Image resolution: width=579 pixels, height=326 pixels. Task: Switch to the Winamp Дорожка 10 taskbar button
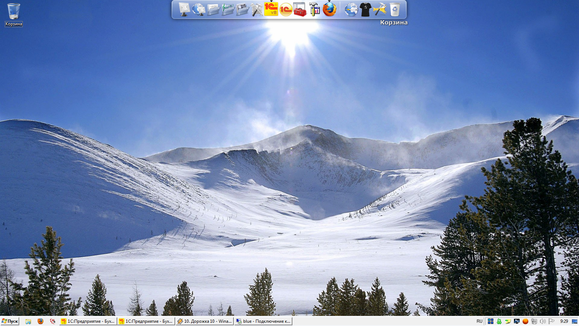point(204,321)
